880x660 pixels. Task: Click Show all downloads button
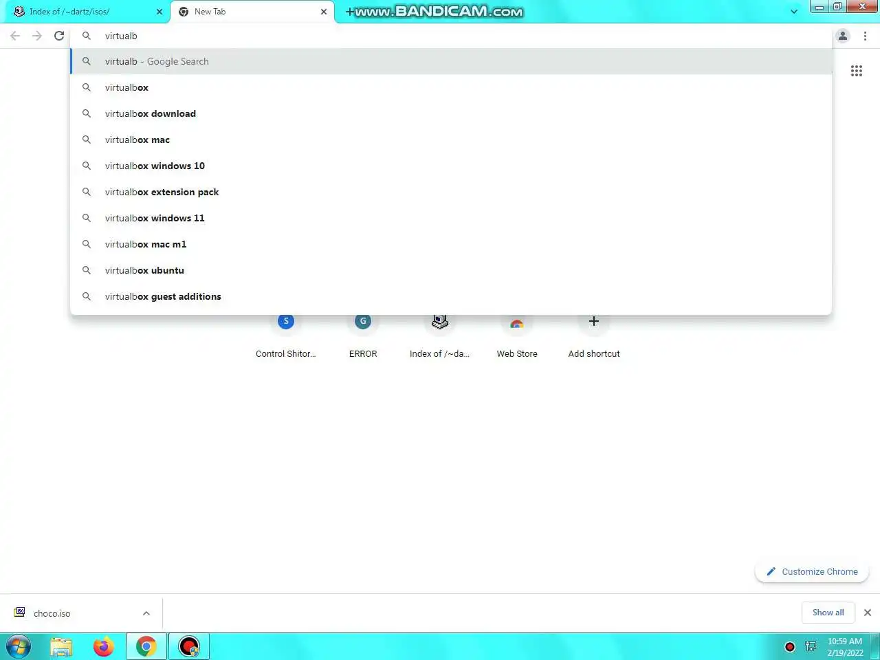click(828, 613)
